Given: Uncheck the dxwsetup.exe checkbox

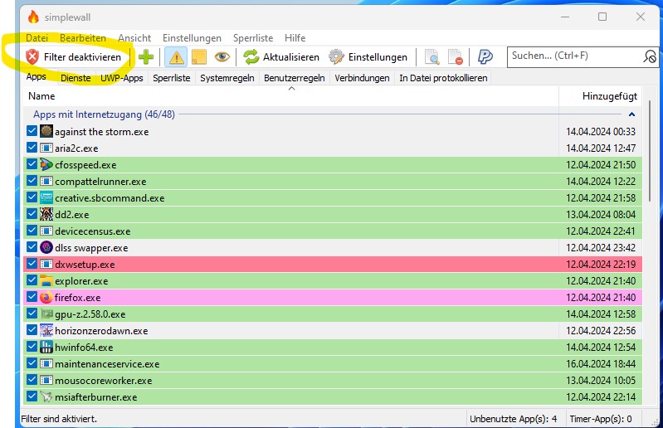Looking at the screenshot, I should click(x=32, y=264).
